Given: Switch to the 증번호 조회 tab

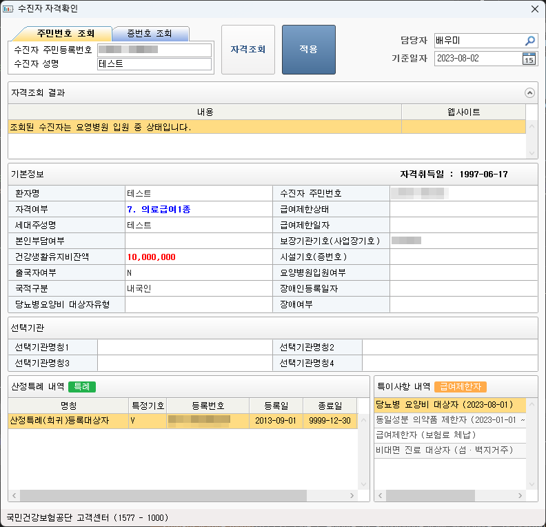Looking at the screenshot, I should (x=150, y=34).
